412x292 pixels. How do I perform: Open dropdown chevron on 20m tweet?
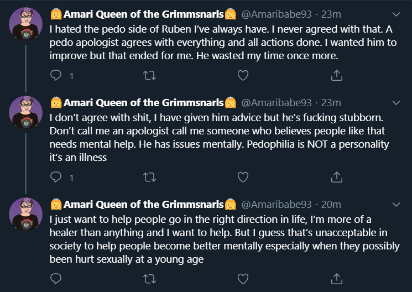coord(396,205)
